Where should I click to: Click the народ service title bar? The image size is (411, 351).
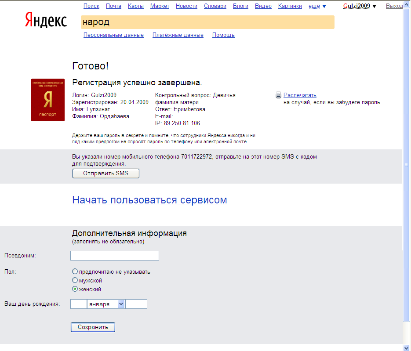coord(207,22)
